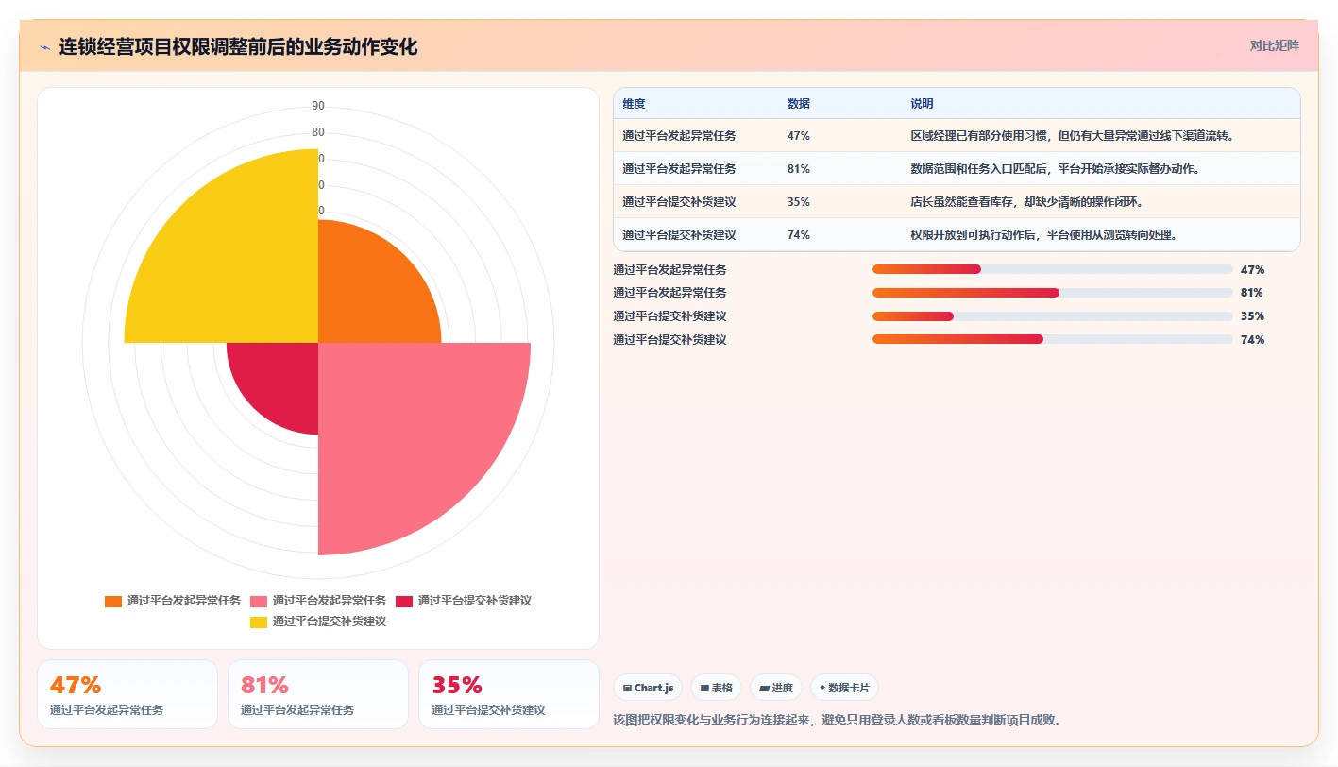1338x767 pixels.
Task: Click the 数据卡片 chip
Action: coord(844,688)
